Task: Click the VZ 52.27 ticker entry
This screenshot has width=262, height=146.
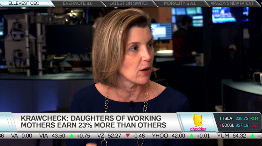Action: [x=109, y=136]
